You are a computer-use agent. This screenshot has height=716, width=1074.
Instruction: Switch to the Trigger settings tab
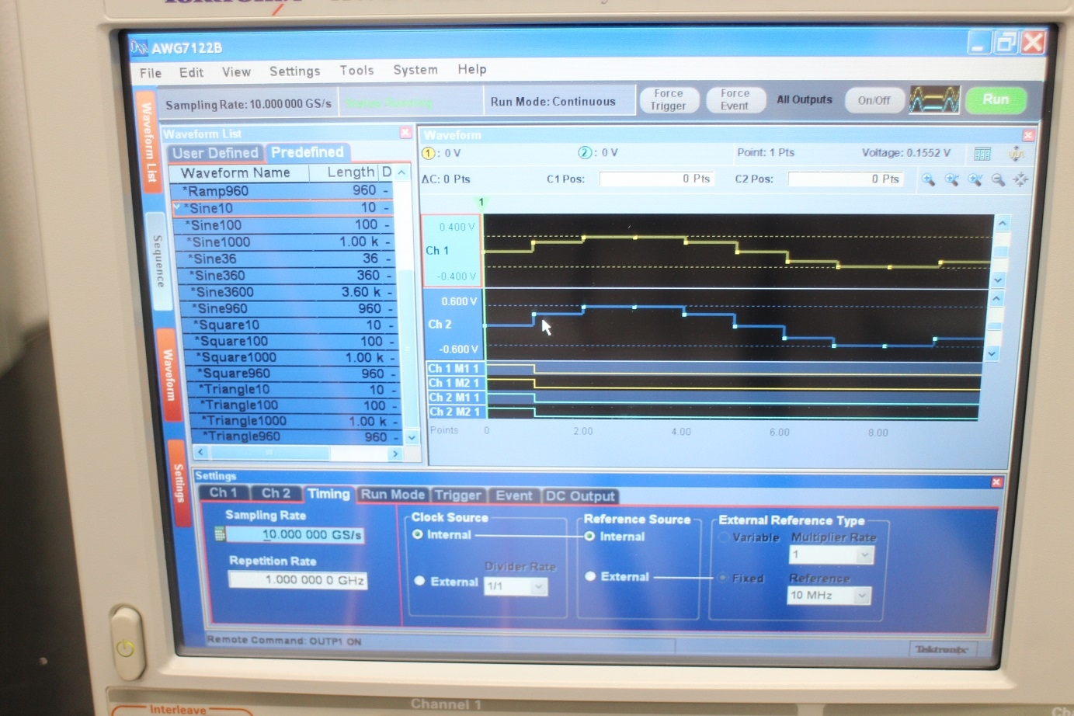click(458, 495)
